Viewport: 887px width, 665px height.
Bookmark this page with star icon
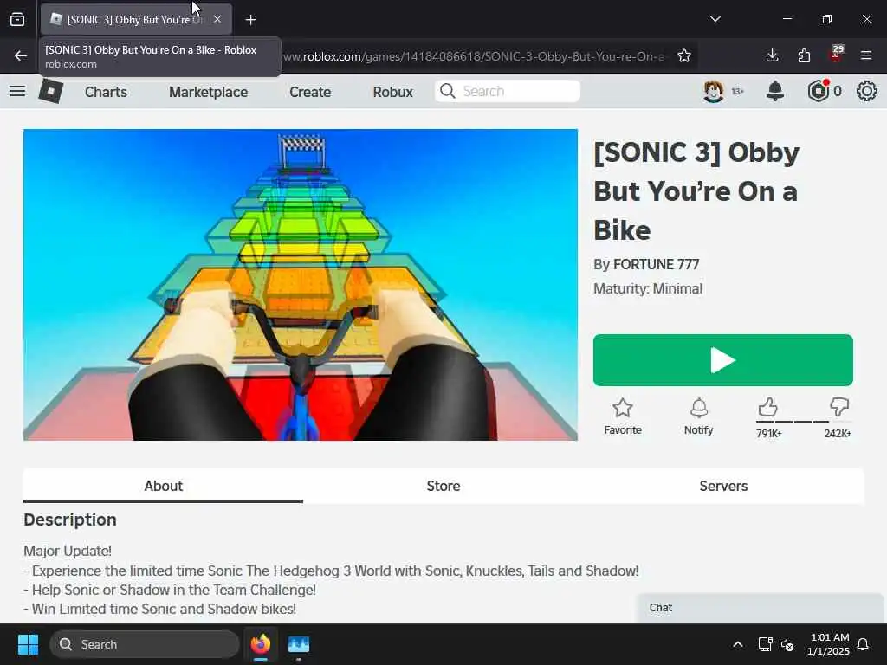click(684, 55)
